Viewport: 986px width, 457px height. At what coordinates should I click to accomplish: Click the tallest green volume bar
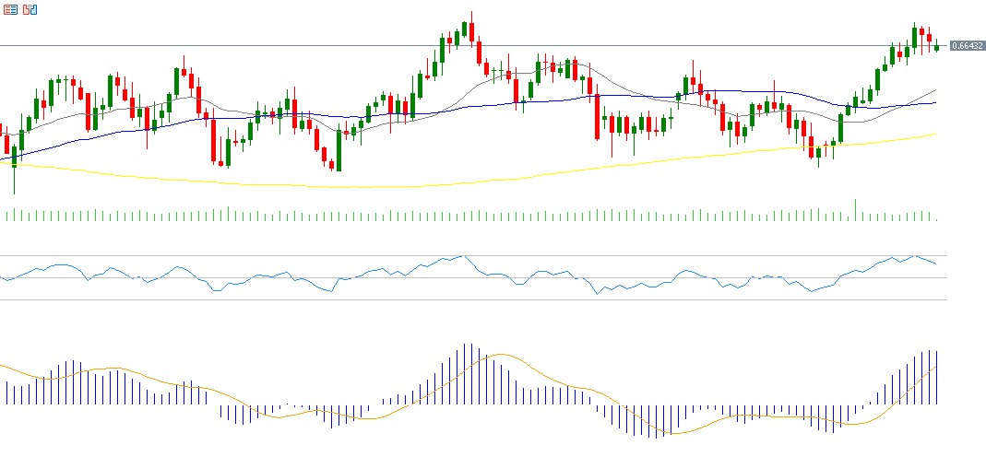click(855, 209)
